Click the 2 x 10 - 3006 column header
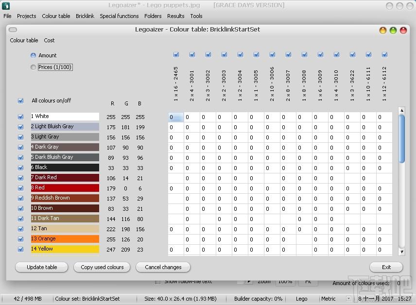The image size is (416, 305). pos(272,84)
